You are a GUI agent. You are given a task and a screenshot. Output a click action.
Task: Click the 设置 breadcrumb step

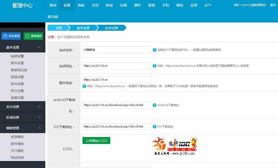pyautogui.click(x=58, y=28)
